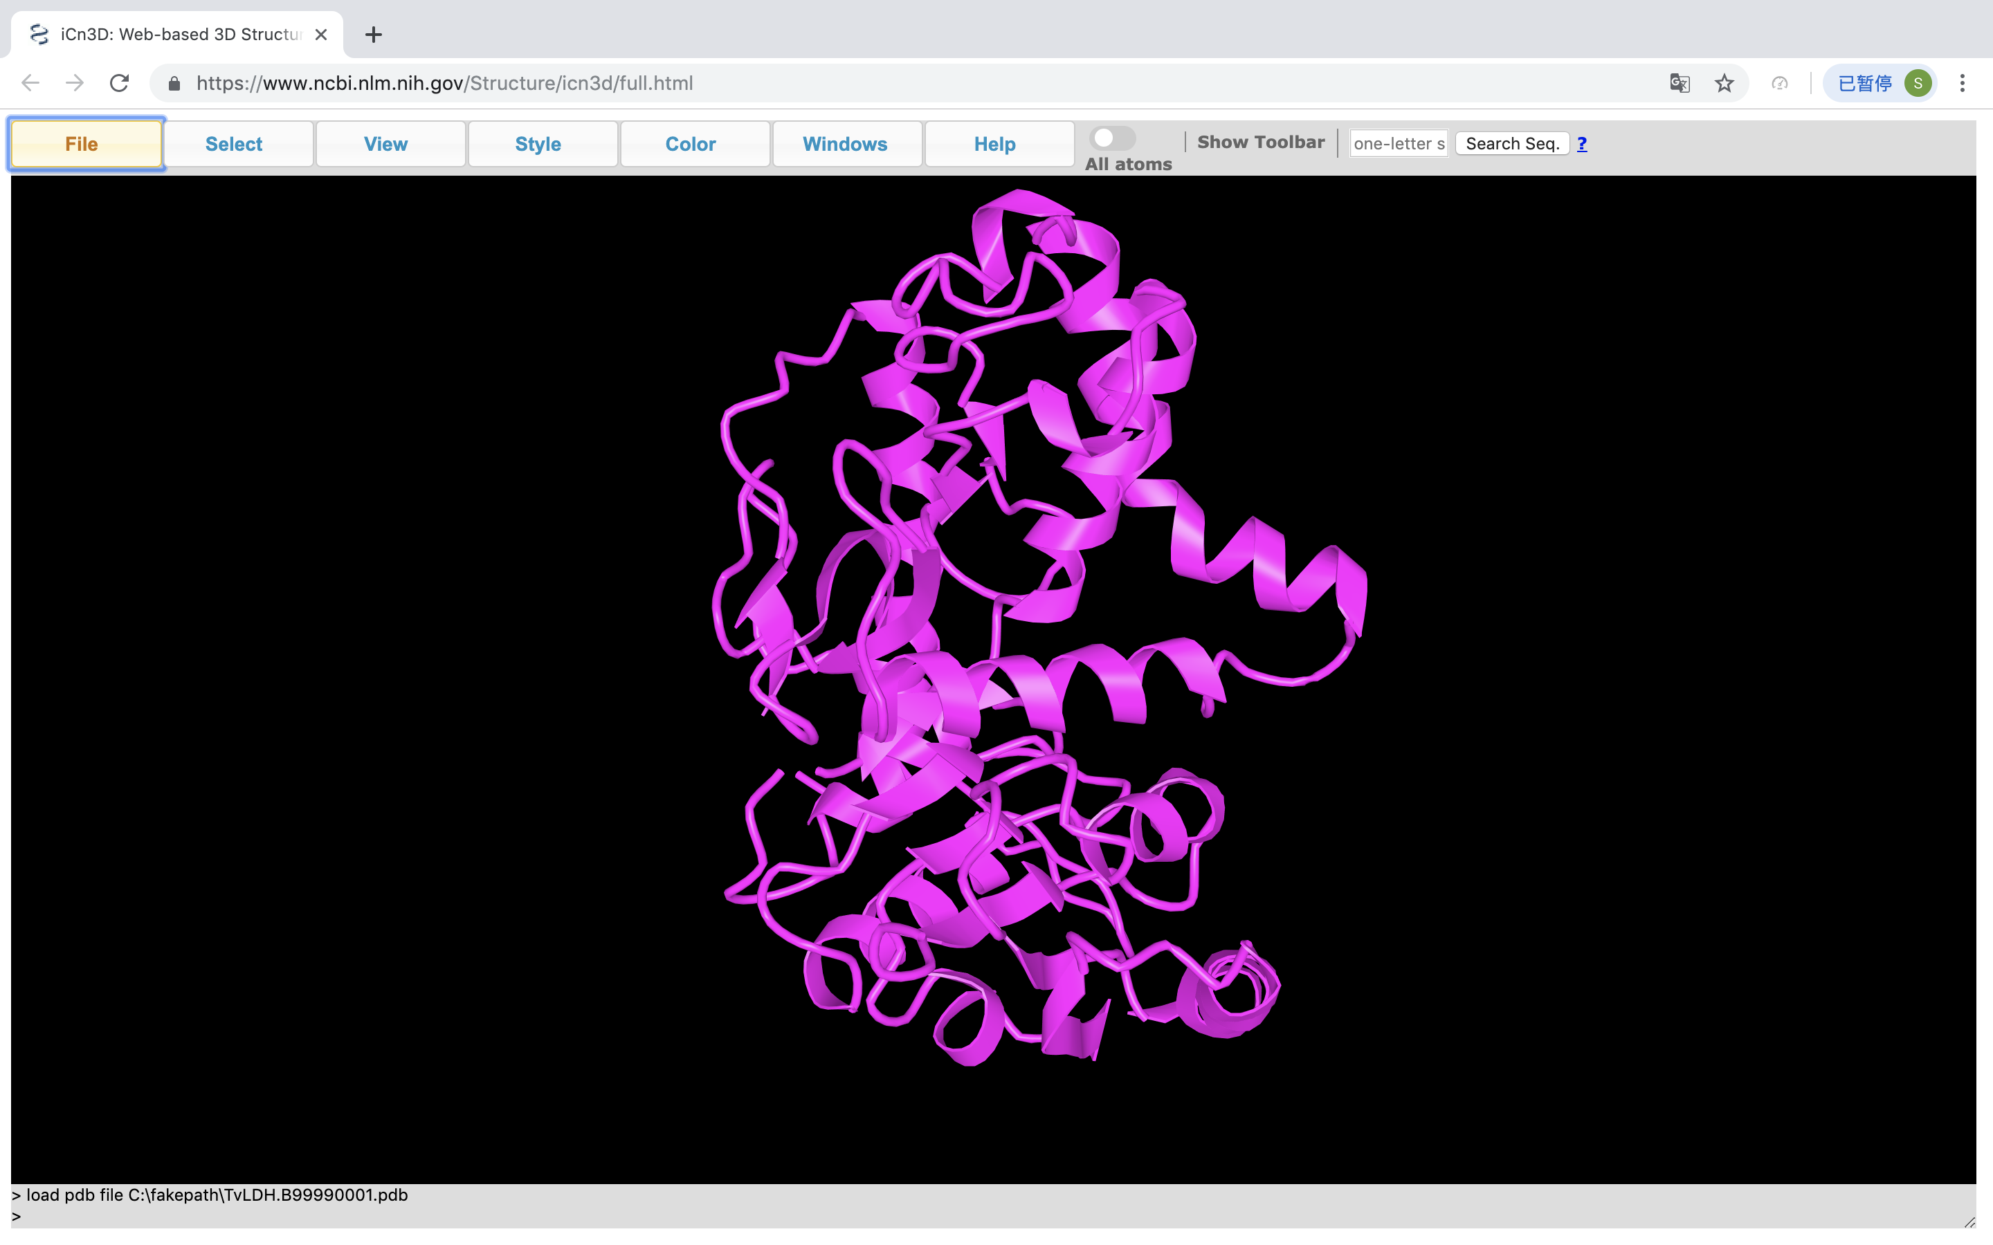1993x1245 pixels.
Task: Click the site lock icon
Action: (x=174, y=83)
